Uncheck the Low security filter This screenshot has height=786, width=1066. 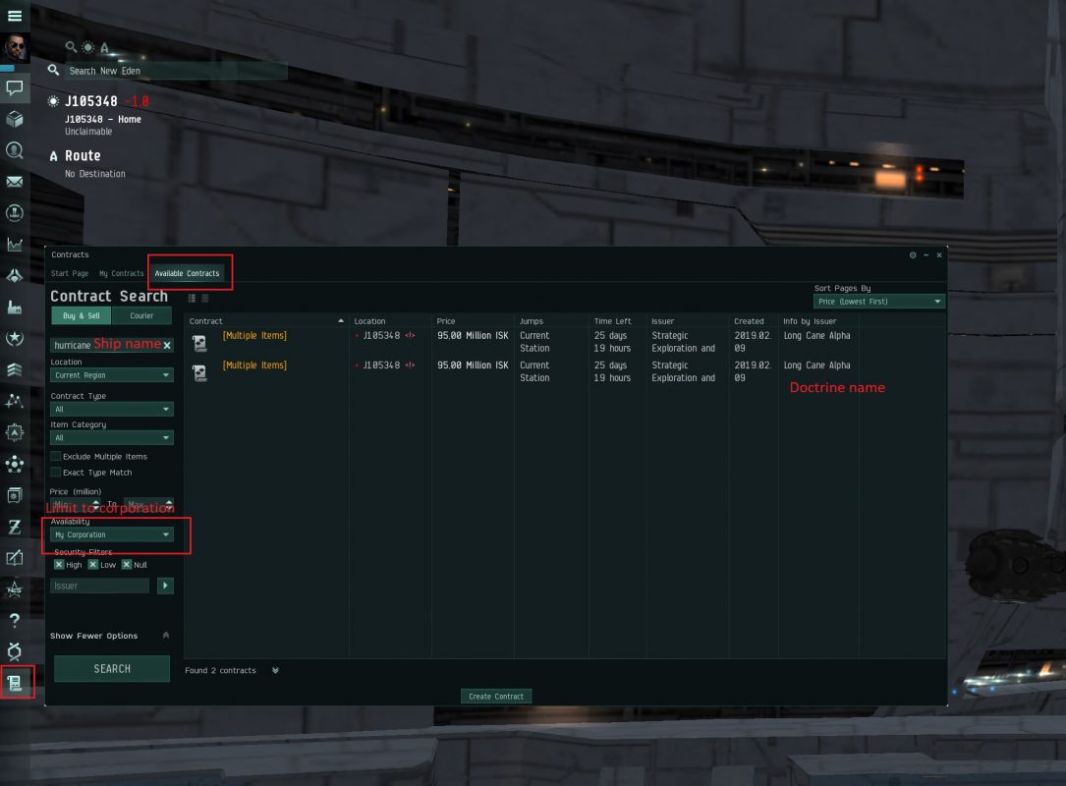(93, 565)
